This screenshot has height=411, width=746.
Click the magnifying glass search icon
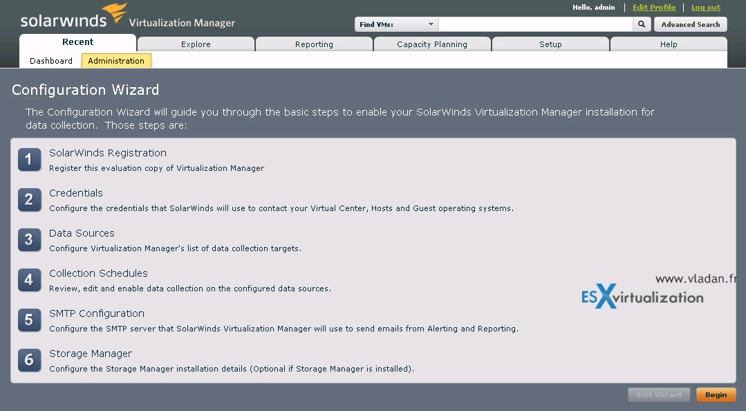pyautogui.click(x=642, y=24)
